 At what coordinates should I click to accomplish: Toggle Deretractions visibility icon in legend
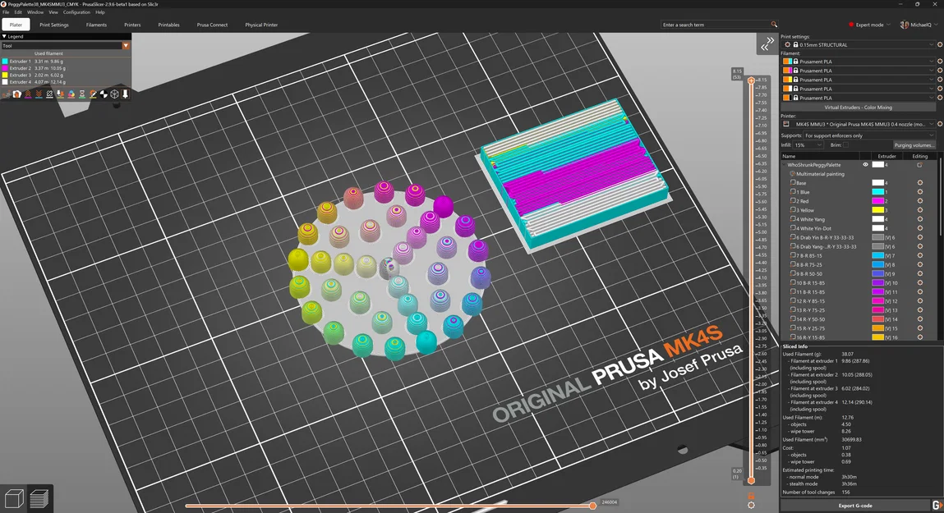point(39,94)
